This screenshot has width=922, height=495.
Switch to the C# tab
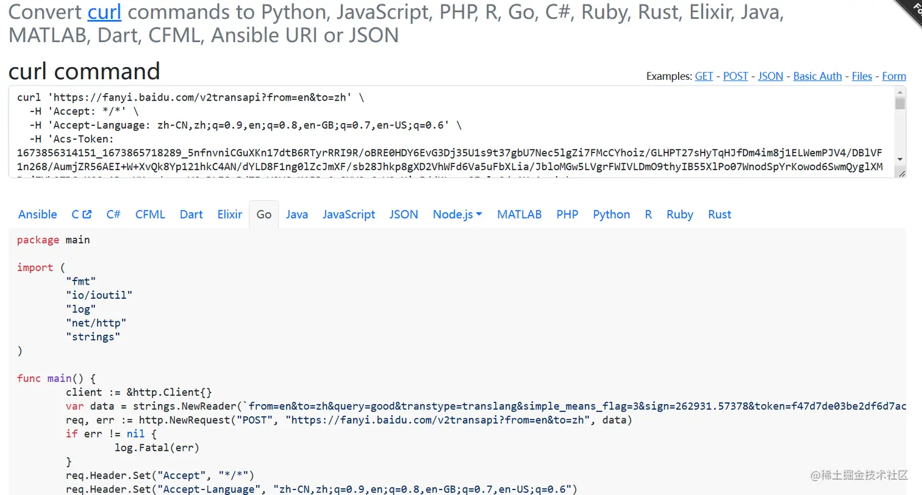tap(113, 215)
